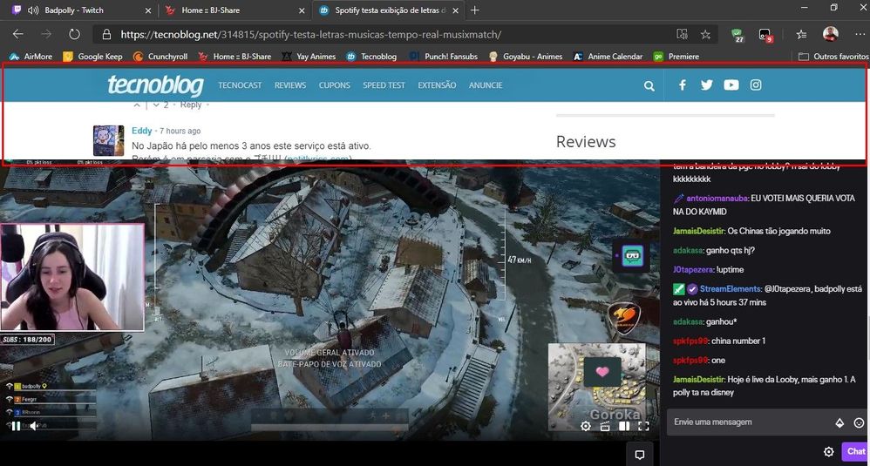Toggle theatre mode on the player
Screen dimensions: 870x466
pyautogui.click(x=624, y=426)
